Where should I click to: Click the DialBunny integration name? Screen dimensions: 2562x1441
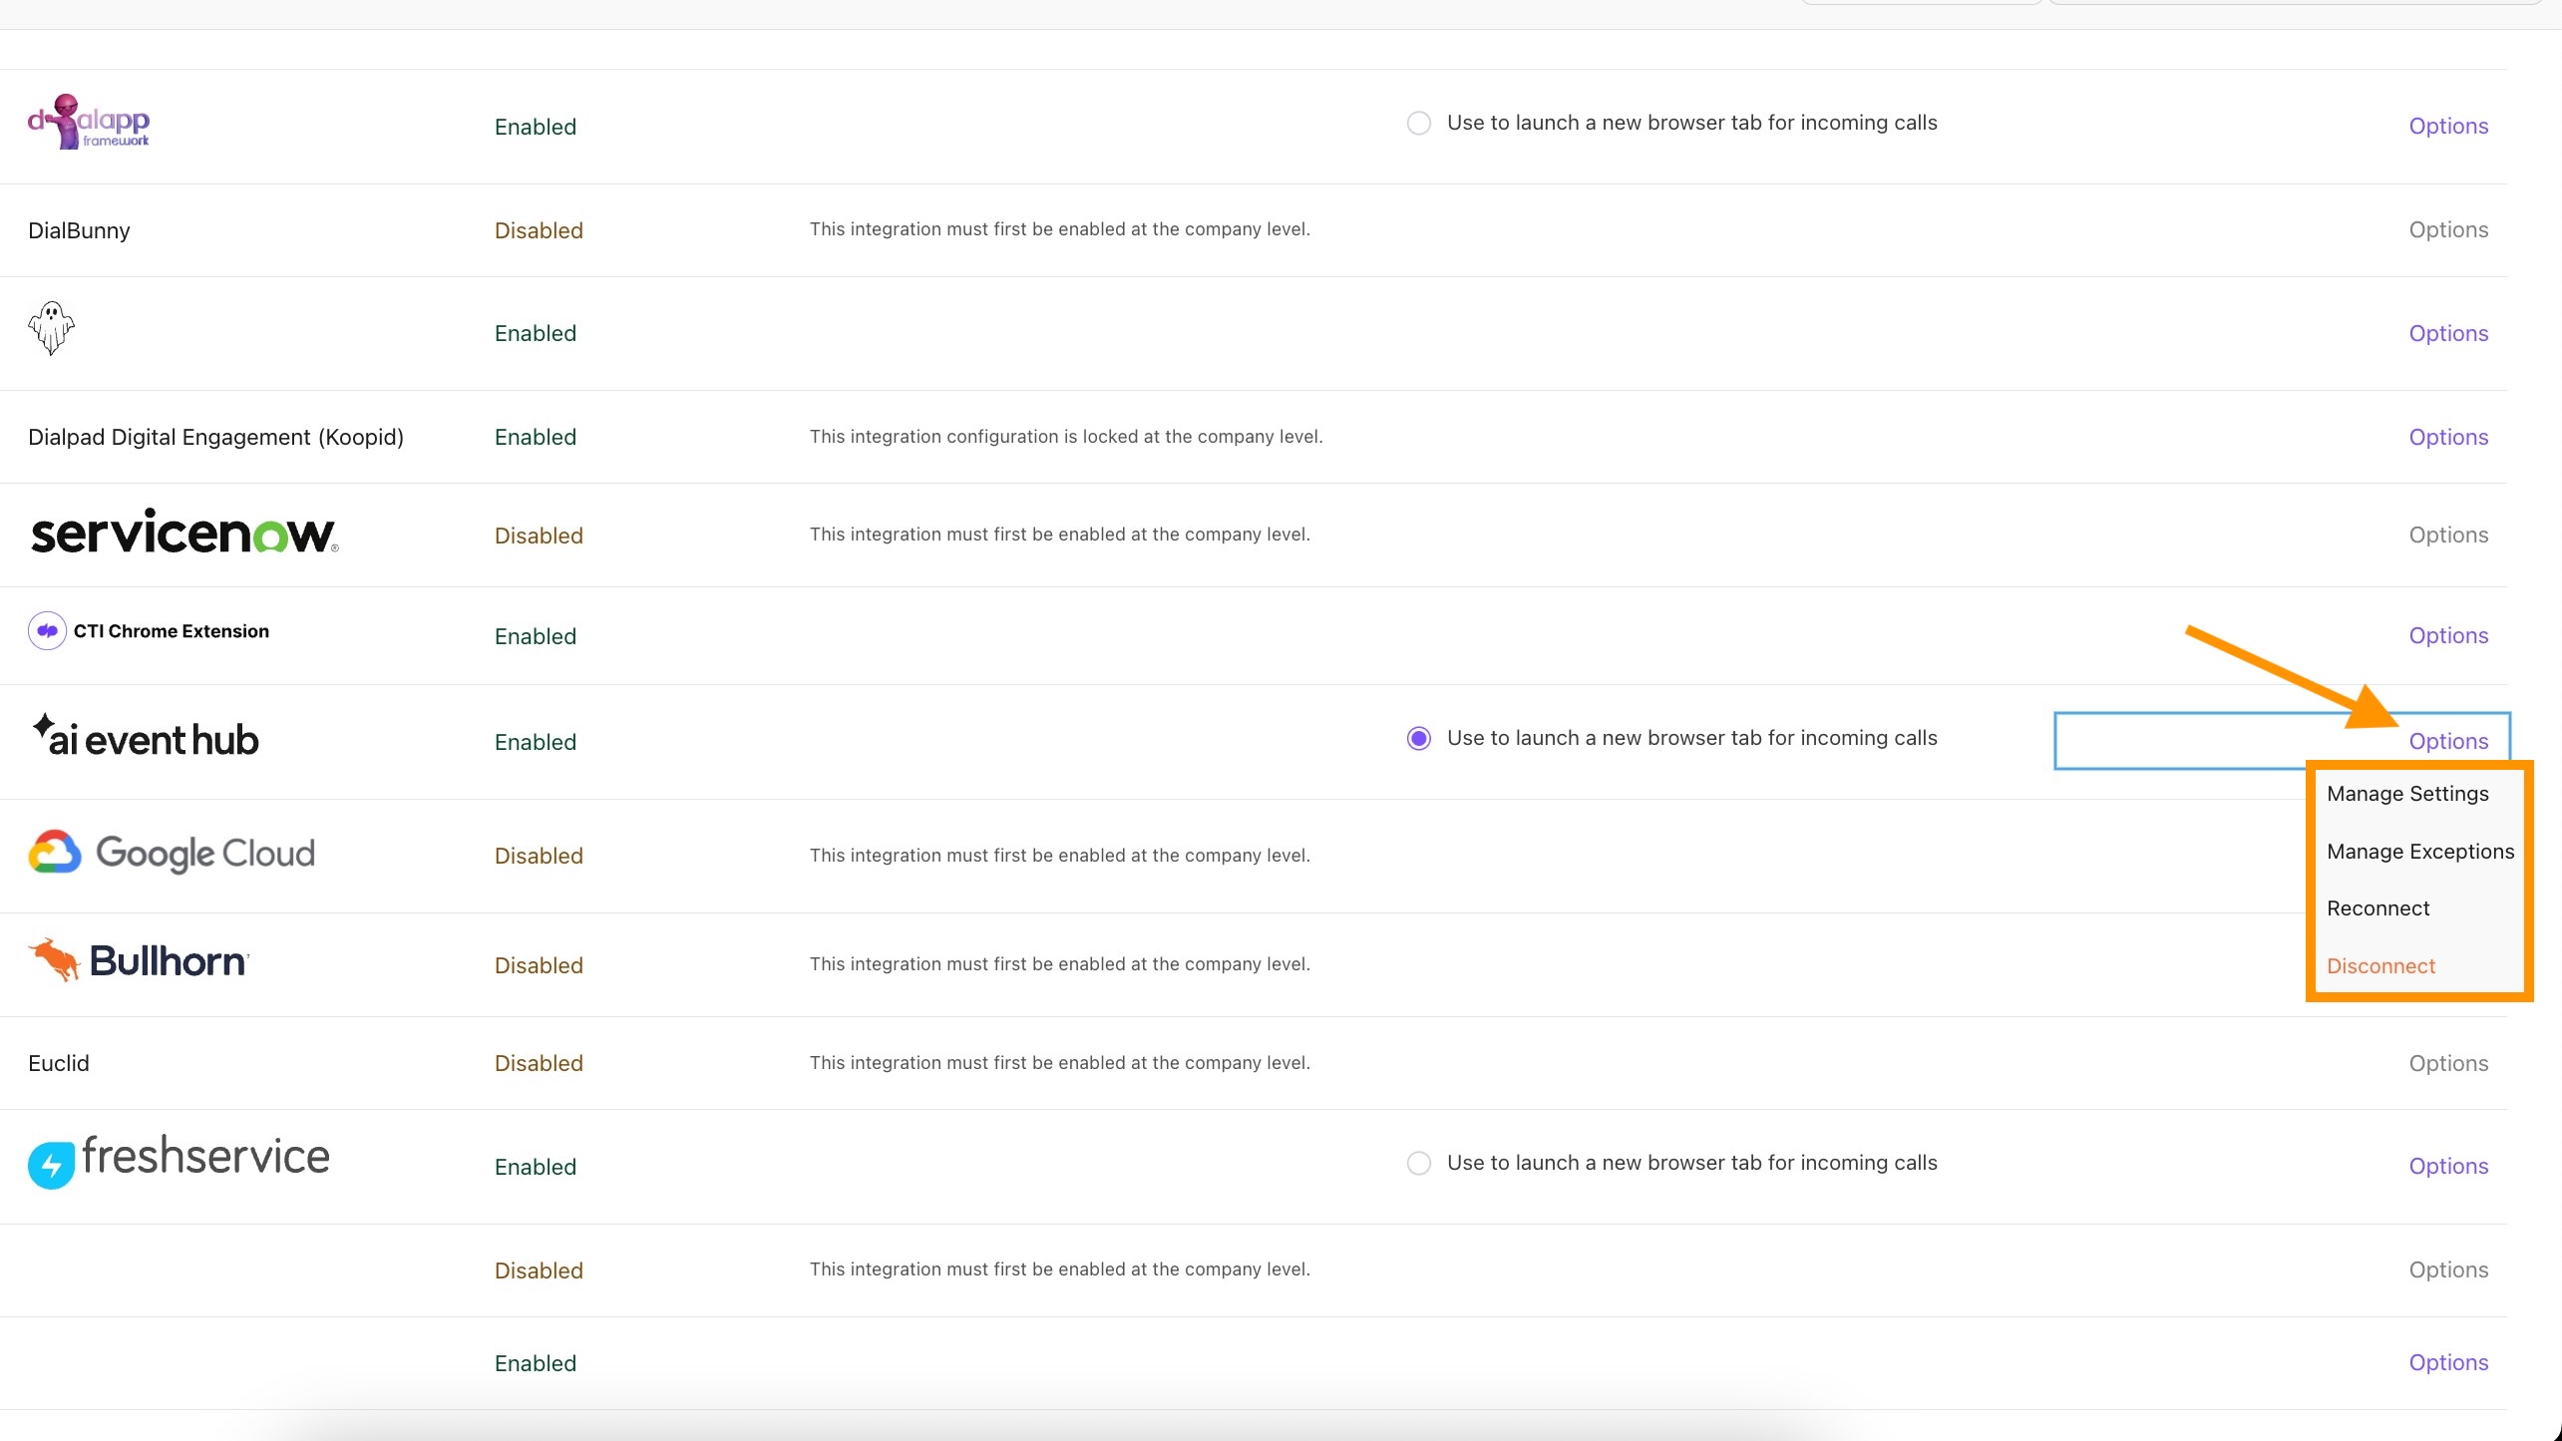tap(79, 230)
